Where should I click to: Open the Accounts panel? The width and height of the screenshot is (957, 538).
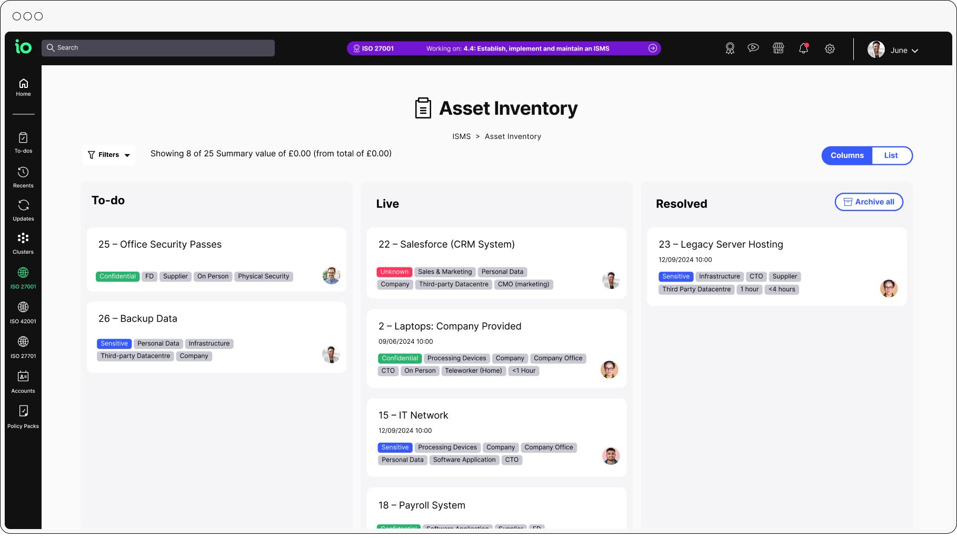23,380
